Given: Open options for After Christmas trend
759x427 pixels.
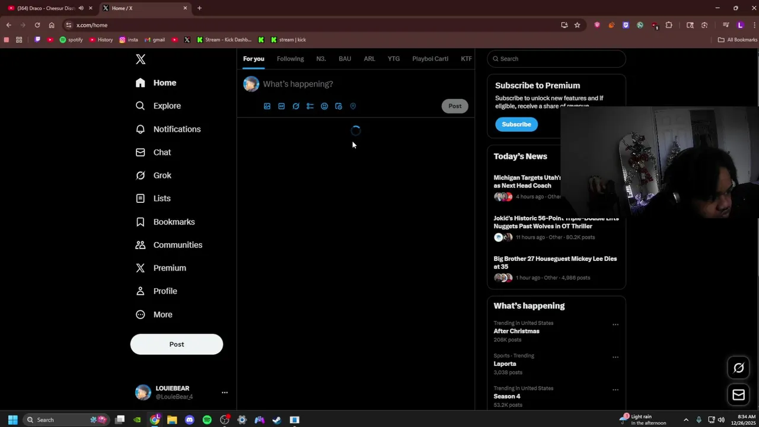Looking at the screenshot, I should [x=616, y=324].
